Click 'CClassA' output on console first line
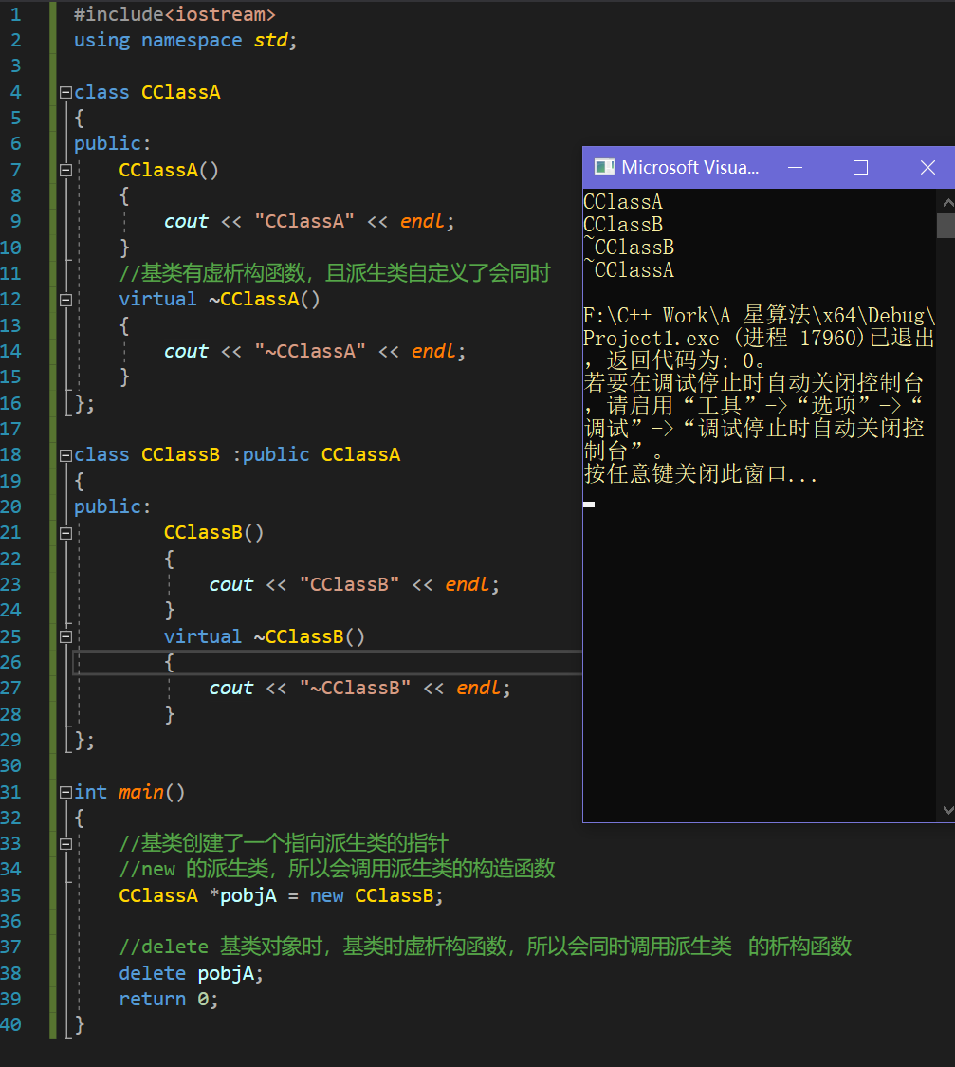Viewport: 955px width, 1067px height. [623, 202]
